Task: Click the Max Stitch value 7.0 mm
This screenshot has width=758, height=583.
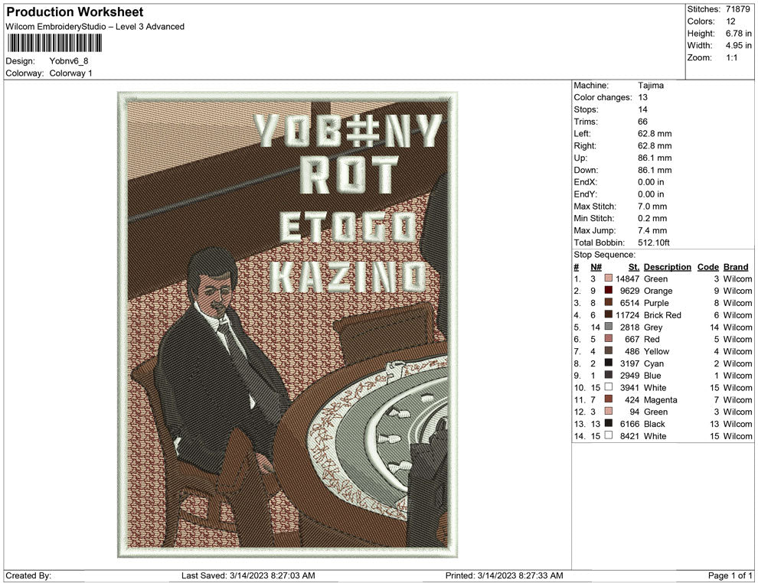Action: pyautogui.click(x=652, y=207)
